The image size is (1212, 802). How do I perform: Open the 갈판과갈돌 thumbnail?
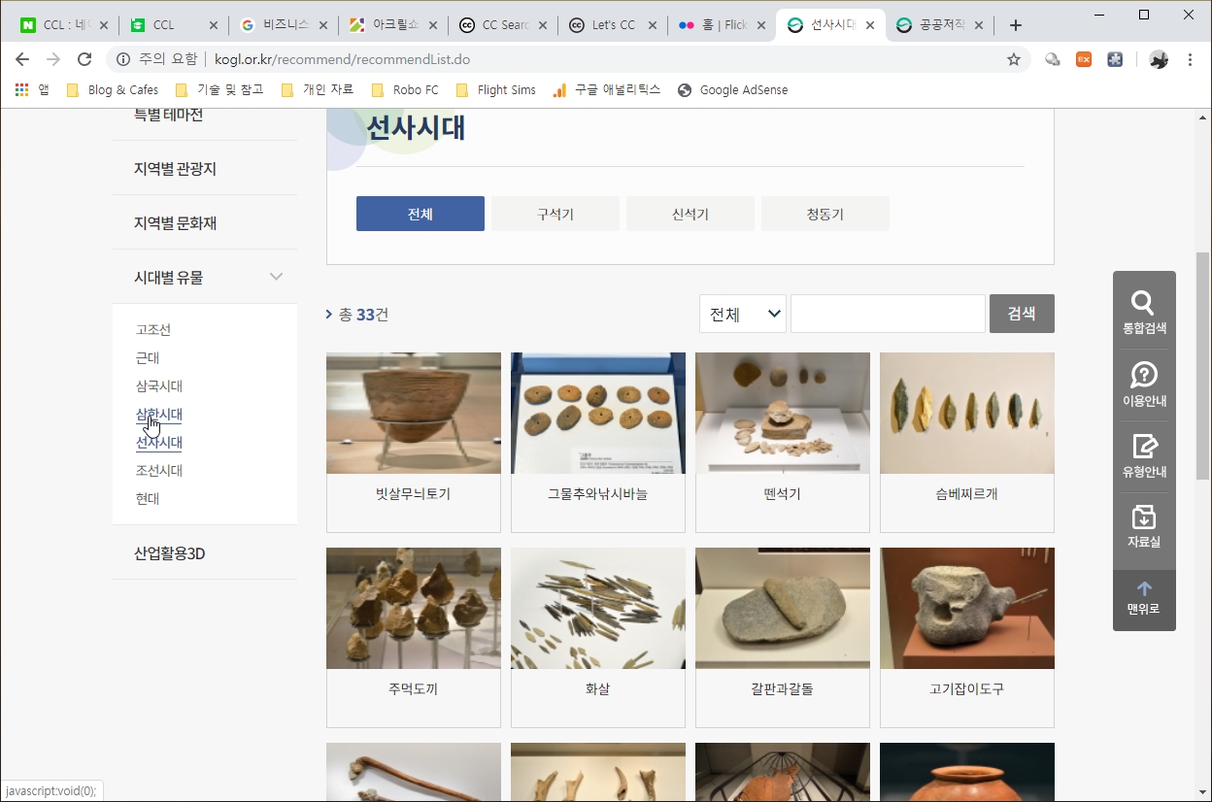783,608
